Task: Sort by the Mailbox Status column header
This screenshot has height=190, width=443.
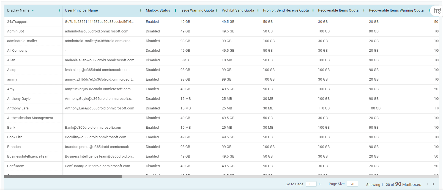Action: point(158,10)
